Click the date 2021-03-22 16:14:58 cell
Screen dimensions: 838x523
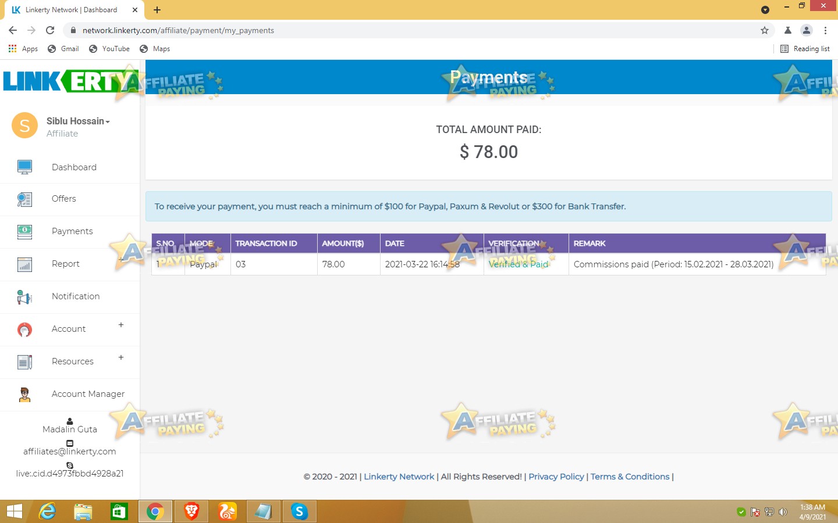[432, 264]
